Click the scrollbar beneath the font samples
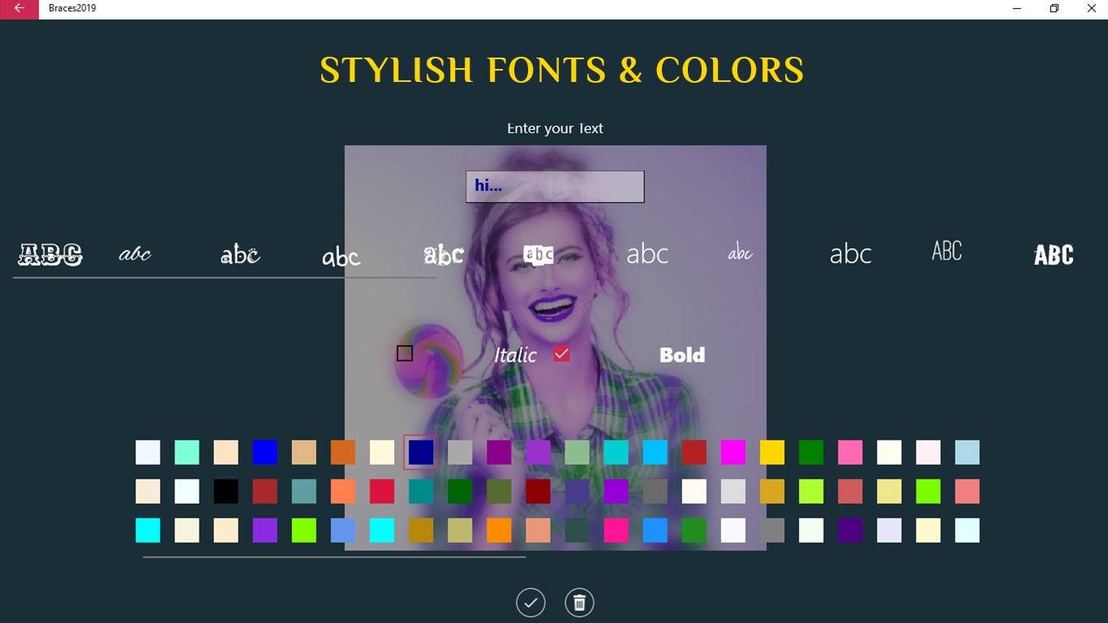 225,278
